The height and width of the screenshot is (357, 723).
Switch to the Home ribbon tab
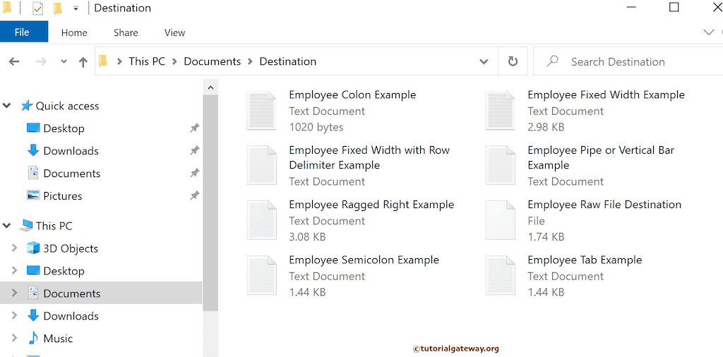coord(74,32)
